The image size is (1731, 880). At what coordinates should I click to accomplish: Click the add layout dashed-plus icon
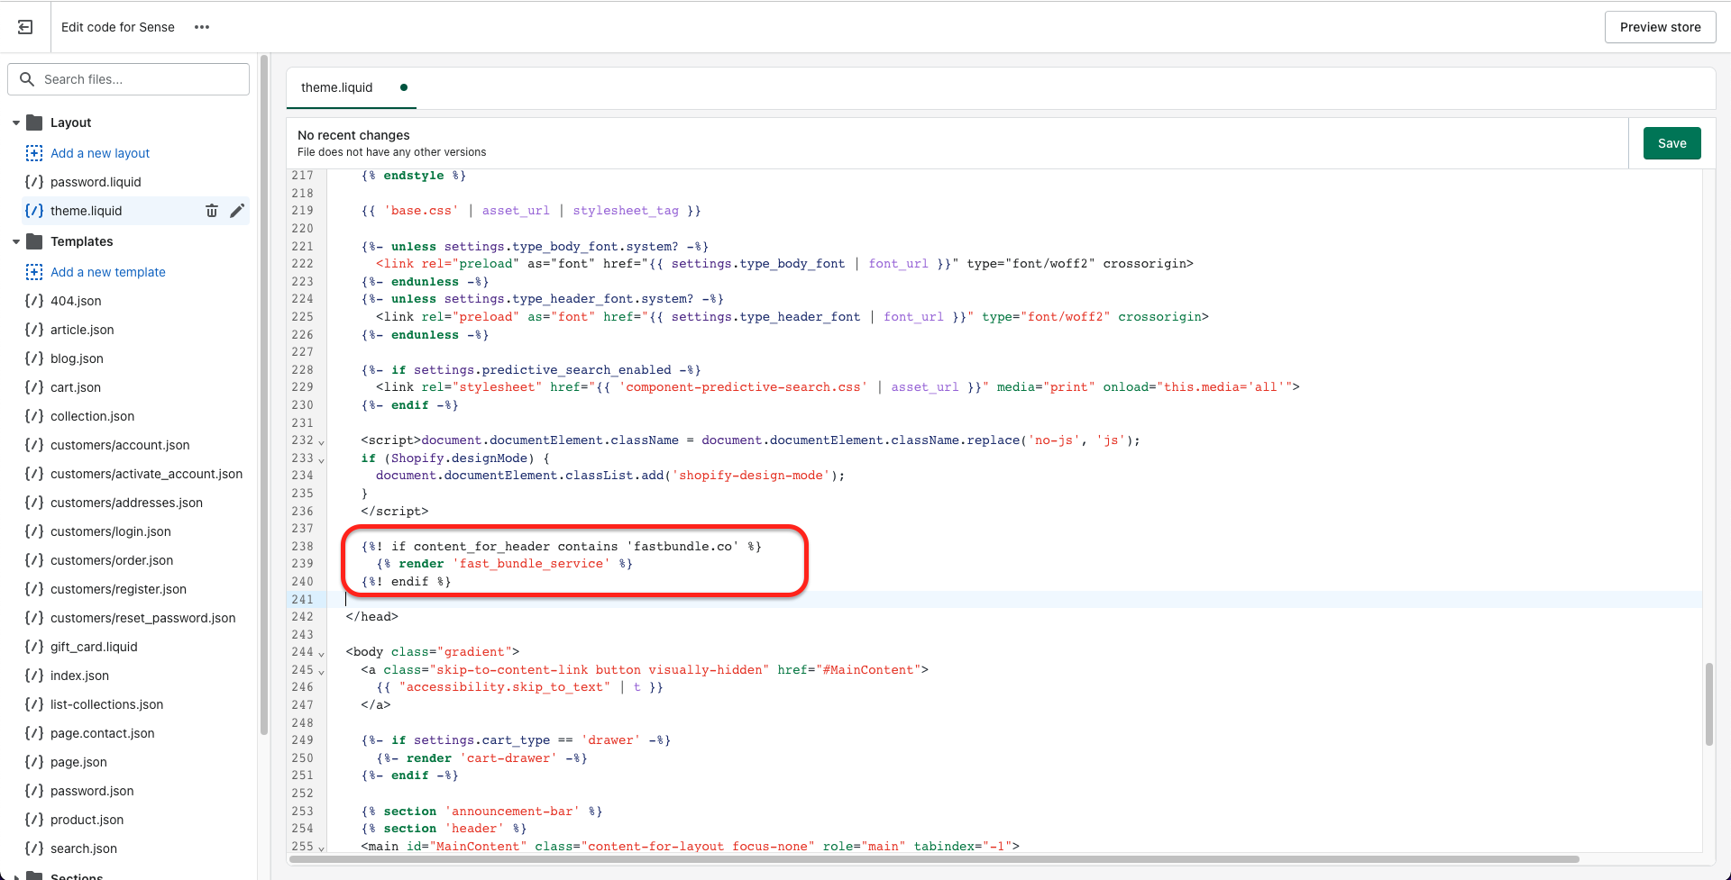[x=34, y=153]
